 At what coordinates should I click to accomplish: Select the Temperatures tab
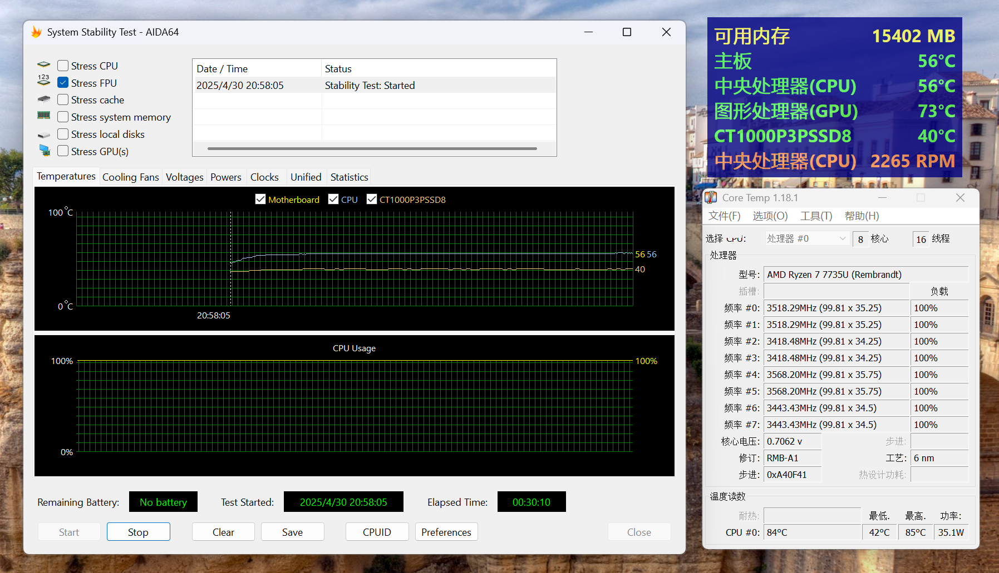pyautogui.click(x=66, y=176)
